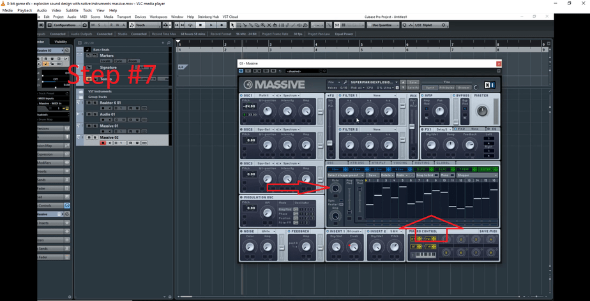This screenshot has height=301, width=590.
Task: Open Filter 1 type dropdown None
Action: pyautogui.click(x=378, y=96)
